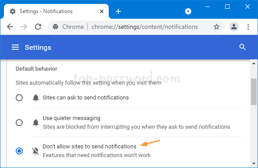
Task: Open the user profile avatar menu
Action: pyautogui.click(x=234, y=27)
